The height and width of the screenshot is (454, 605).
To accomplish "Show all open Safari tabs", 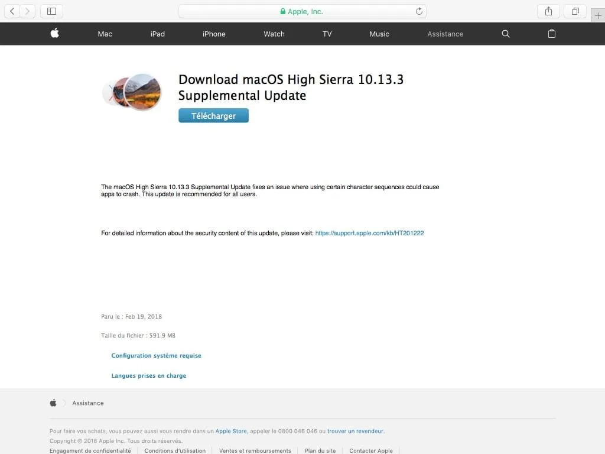I will click(575, 11).
